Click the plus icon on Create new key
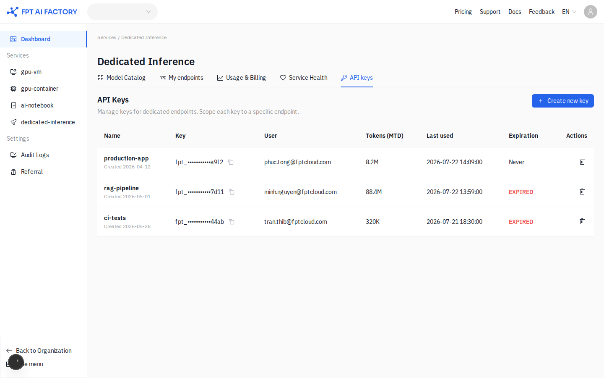604x378 pixels. click(541, 101)
